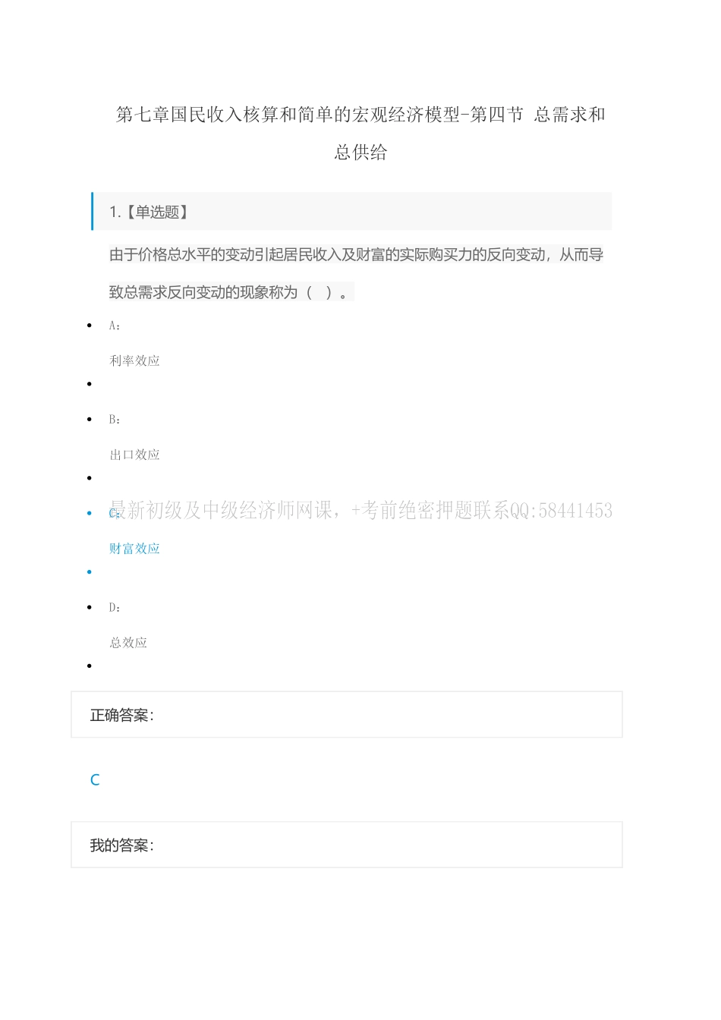The height and width of the screenshot is (1020, 721).
Task: Click the title's second line 总供给
Action: pos(360,153)
